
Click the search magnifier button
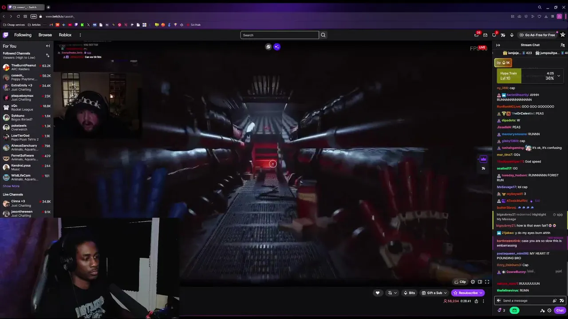pyautogui.click(x=323, y=35)
